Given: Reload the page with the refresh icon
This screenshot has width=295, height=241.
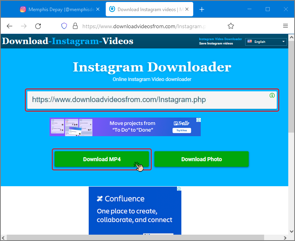Looking at the screenshot, I should click(x=38, y=26).
